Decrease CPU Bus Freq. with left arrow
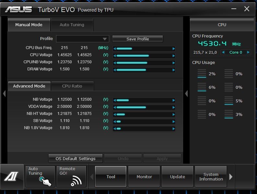257x194 pixels. [x=115, y=49]
